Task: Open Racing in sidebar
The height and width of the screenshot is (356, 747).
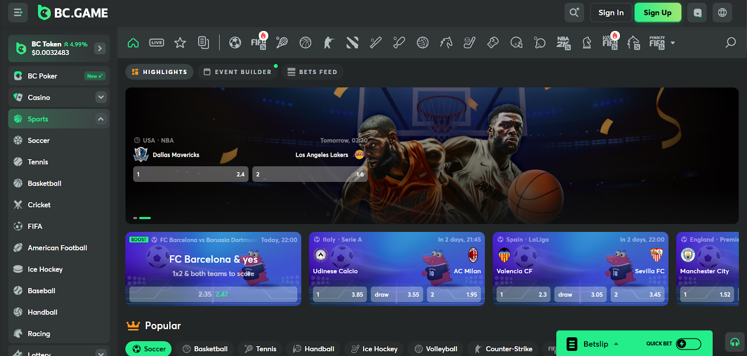Action: pos(59,334)
